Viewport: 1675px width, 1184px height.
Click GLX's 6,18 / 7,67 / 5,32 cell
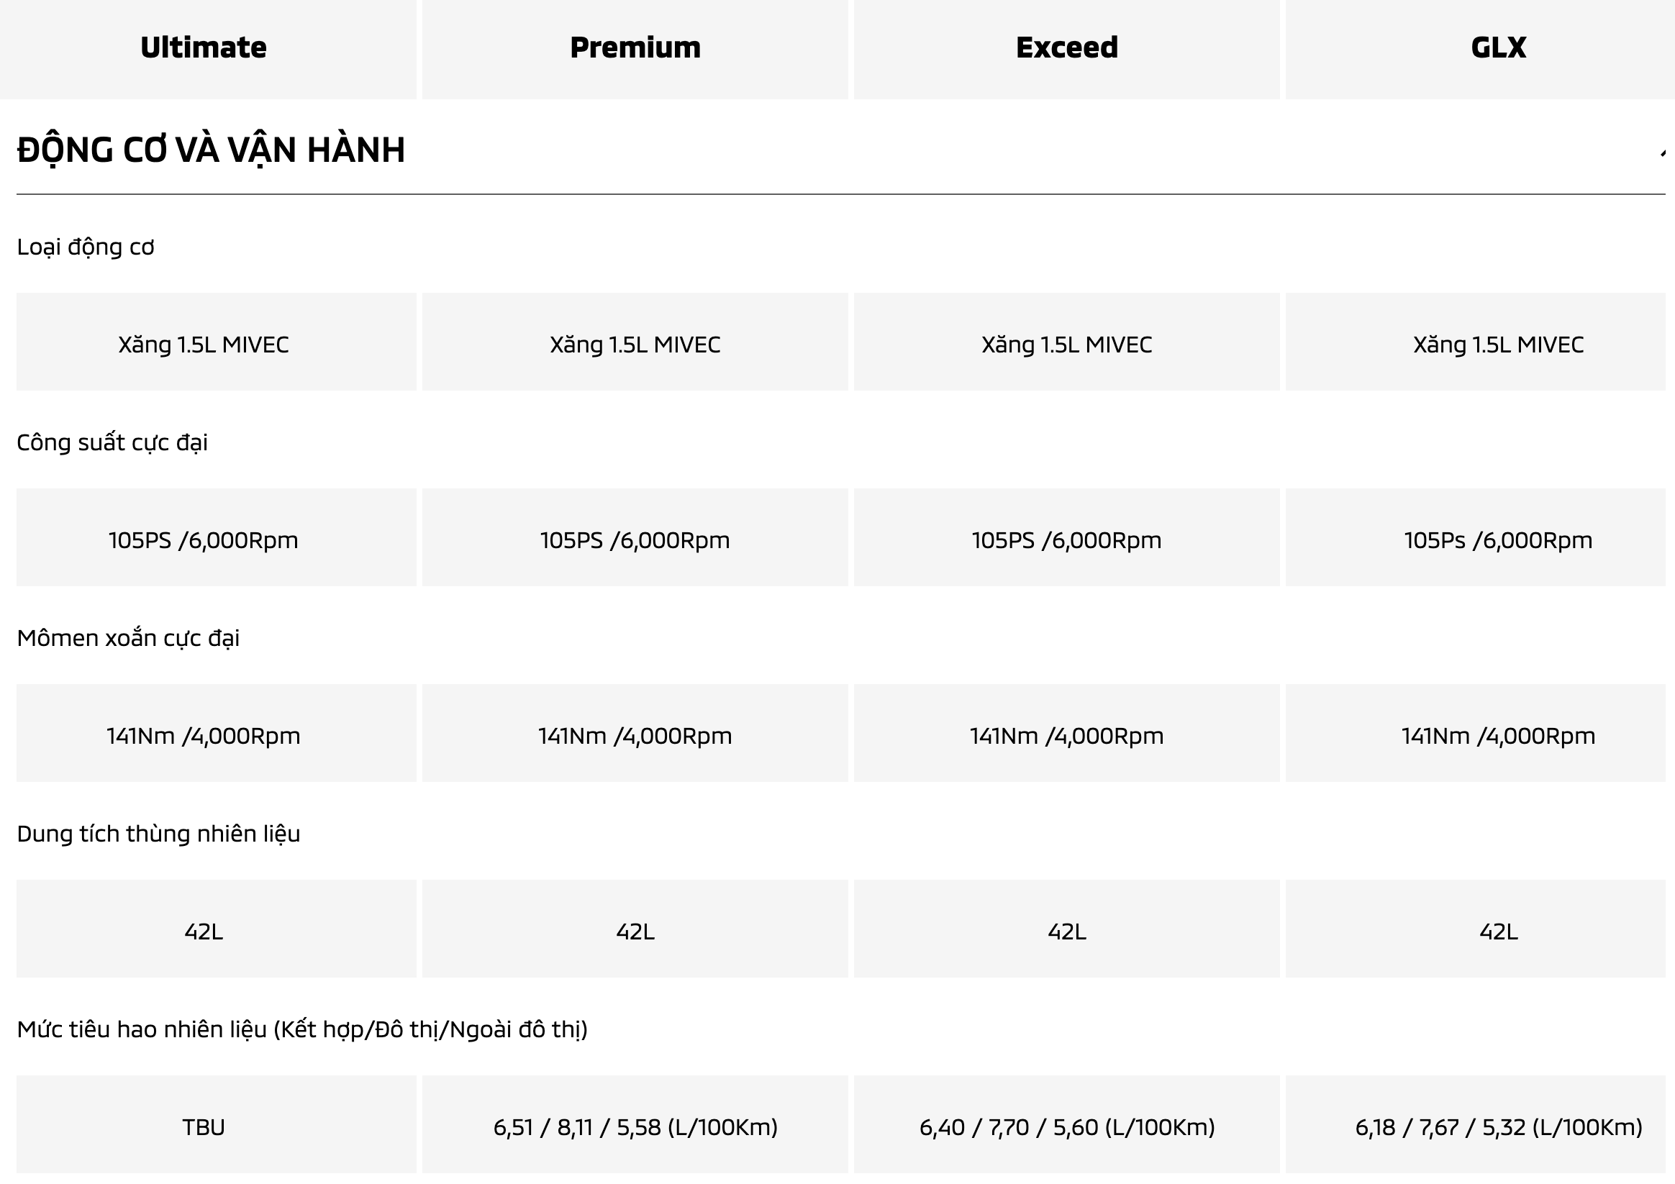1499,1127
